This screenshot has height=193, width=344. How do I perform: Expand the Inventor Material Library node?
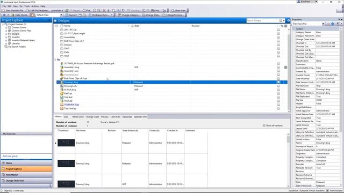pos(6,40)
